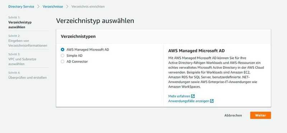Screen dimensions: 287x133
Task: Click the orange Weiter button
Action: point(260,115)
